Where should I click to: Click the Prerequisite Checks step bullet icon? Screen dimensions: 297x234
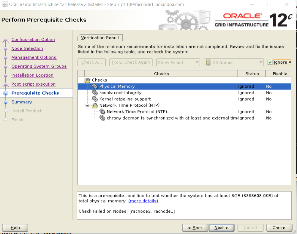tap(6, 93)
